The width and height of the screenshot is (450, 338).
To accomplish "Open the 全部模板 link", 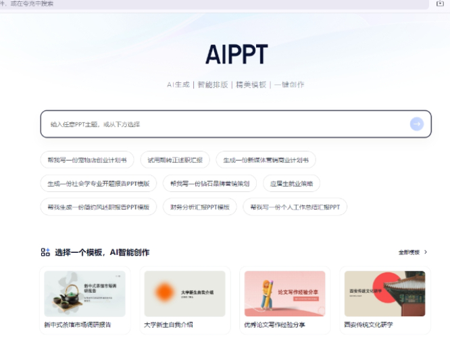I will (x=409, y=252).
